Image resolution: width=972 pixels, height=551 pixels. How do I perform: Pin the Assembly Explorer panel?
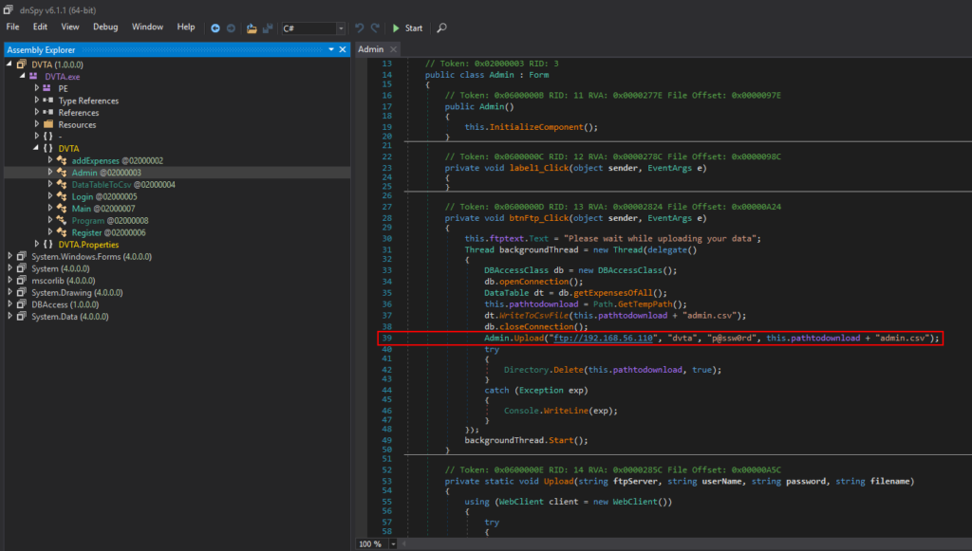pos(330,48)
